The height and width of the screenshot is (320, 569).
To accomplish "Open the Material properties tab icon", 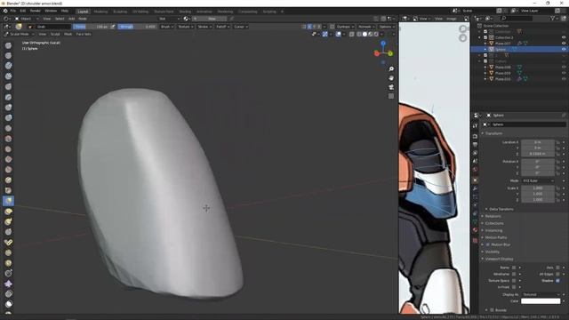I will click(x=475, y=230).
